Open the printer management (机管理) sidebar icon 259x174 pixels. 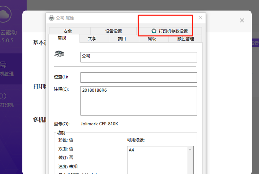click(x=3, y=65)
